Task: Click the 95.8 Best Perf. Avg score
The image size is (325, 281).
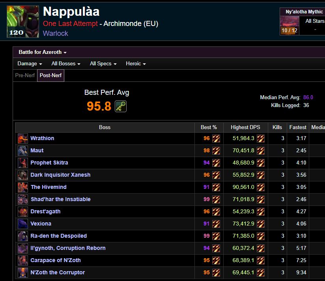Action: tap(99, 106)
